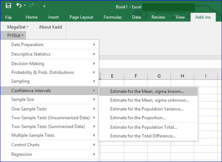Collapse the PHStat dropdown menu
The image size is (222, 162).
[x=13, y=35]
